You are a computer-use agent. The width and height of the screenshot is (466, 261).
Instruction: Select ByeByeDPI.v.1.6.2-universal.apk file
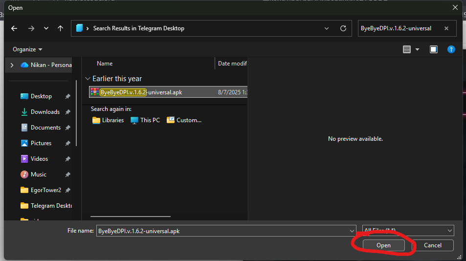(x=168, y=92)
